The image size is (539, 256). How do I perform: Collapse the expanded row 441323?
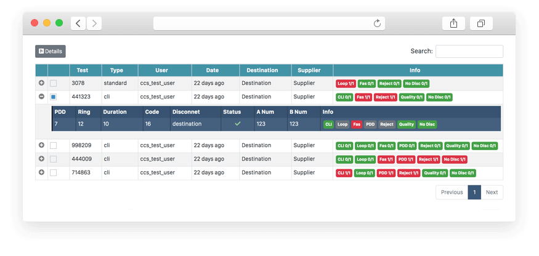click(x=41, y=97)
